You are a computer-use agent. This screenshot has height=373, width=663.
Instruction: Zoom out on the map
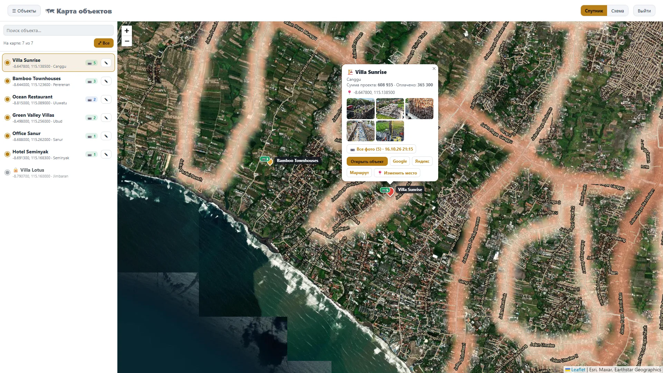coord(127,41)
